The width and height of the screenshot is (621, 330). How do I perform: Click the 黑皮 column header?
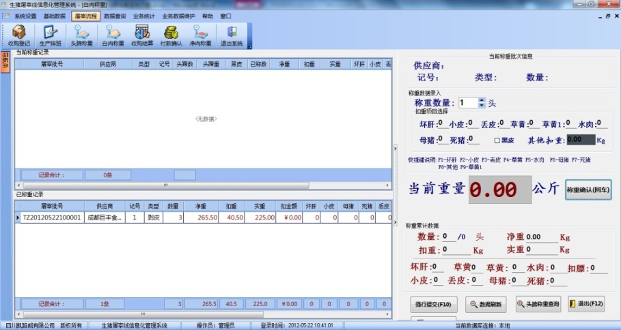point(236,64)
